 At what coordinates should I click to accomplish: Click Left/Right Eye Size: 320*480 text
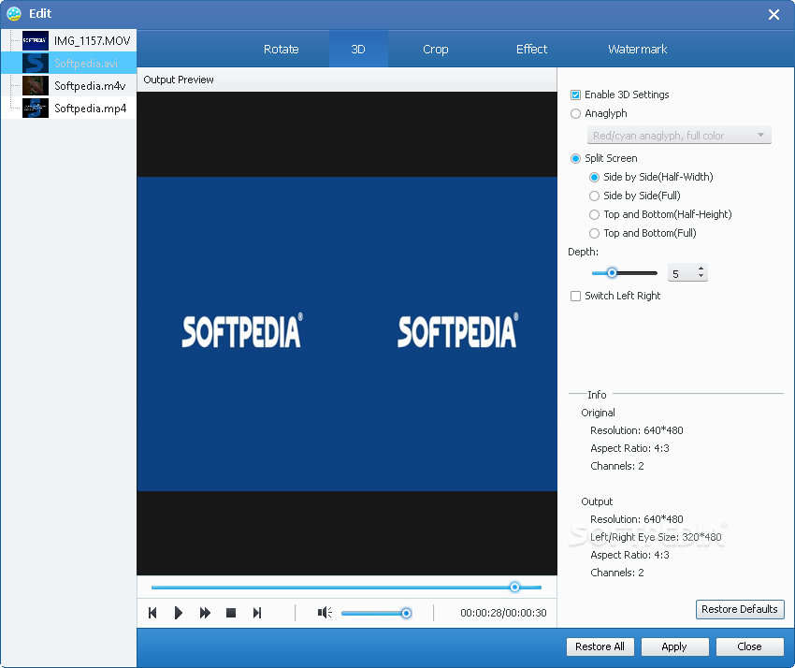(656, 537)
